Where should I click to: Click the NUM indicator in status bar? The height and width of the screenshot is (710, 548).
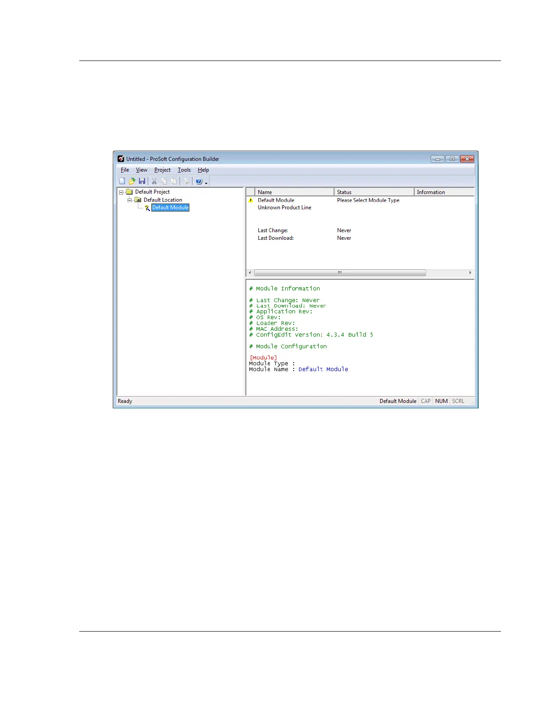point(441,401)
